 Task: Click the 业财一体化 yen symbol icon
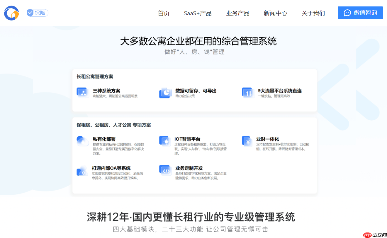click(x=248, y=141)
